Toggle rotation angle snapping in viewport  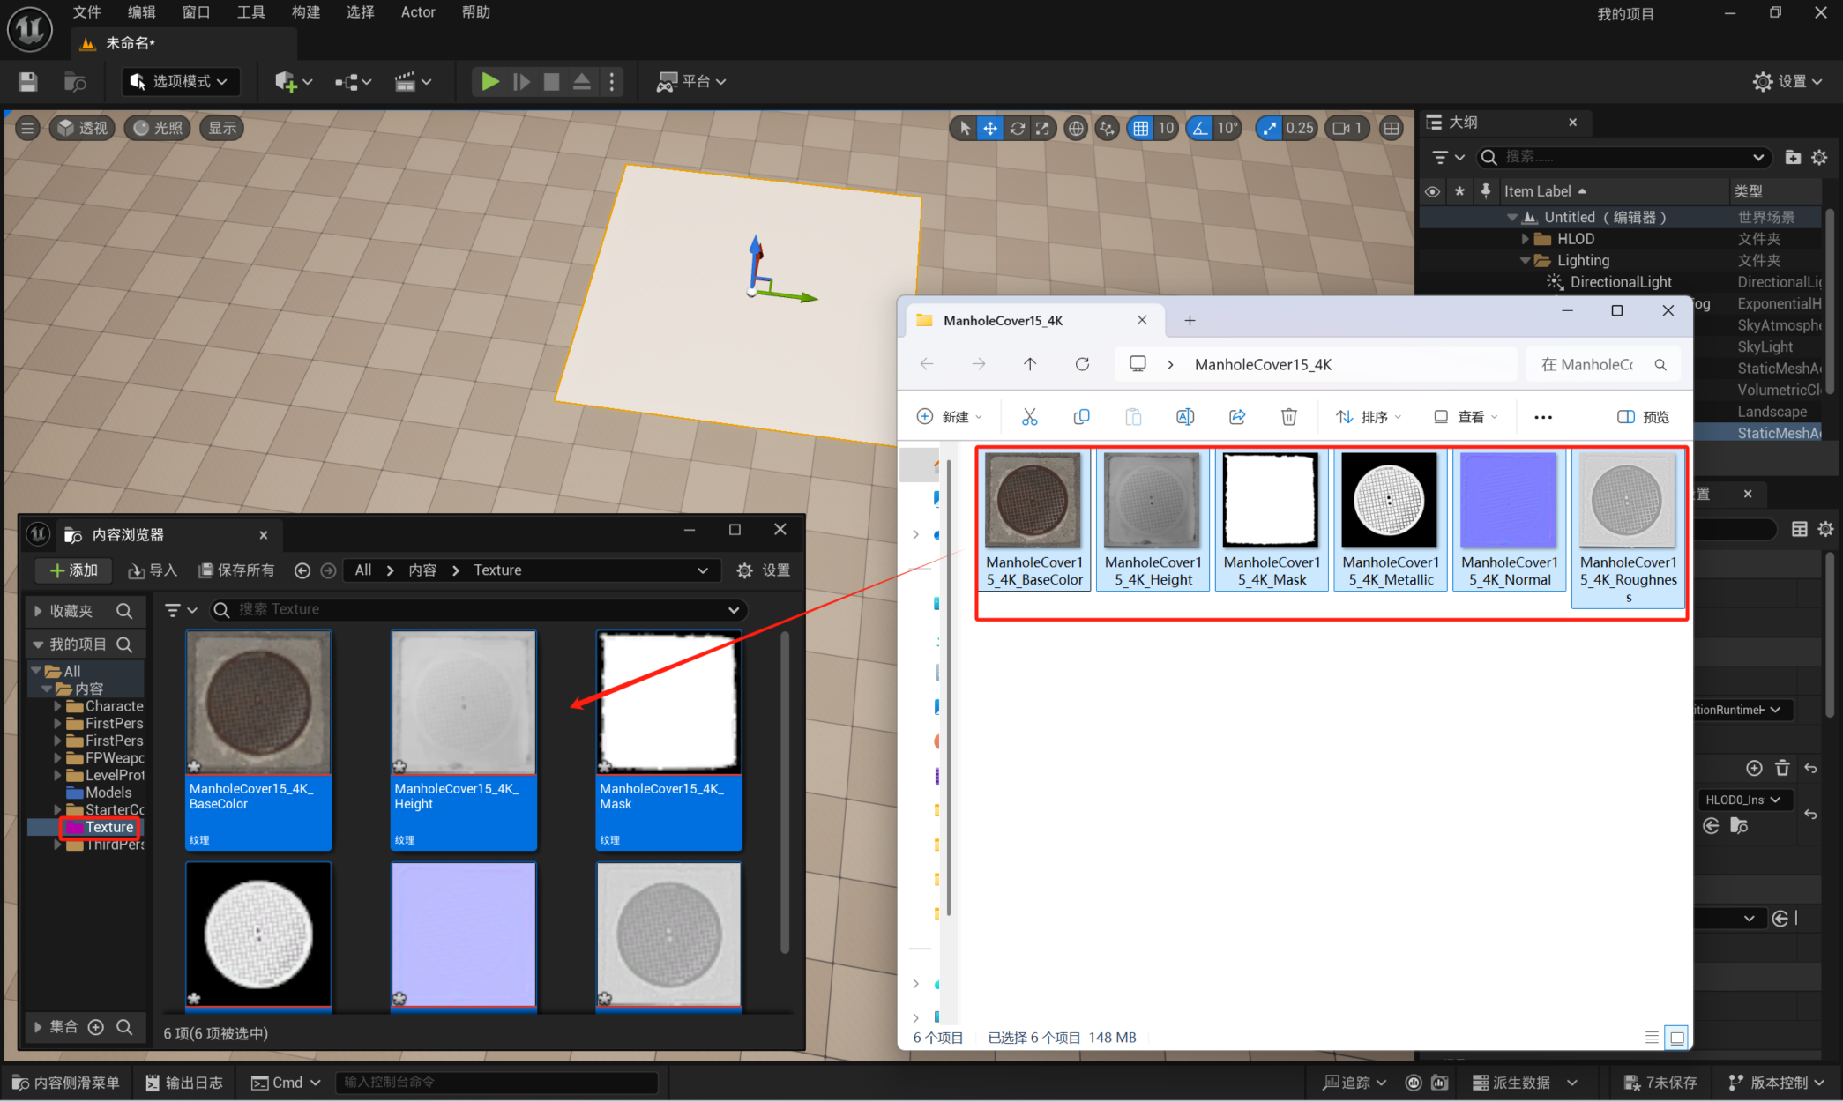pyautogui.click(x=1200, y=129)
